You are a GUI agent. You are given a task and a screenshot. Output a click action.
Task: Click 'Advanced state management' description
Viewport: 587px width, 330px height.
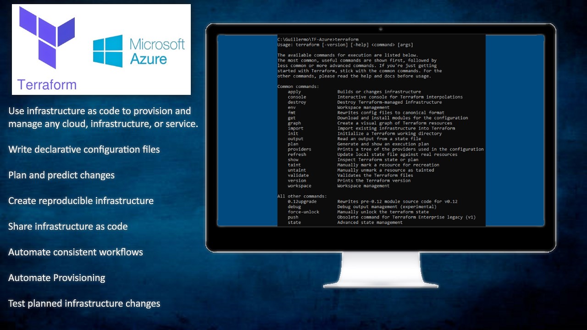tap(370, 222)
